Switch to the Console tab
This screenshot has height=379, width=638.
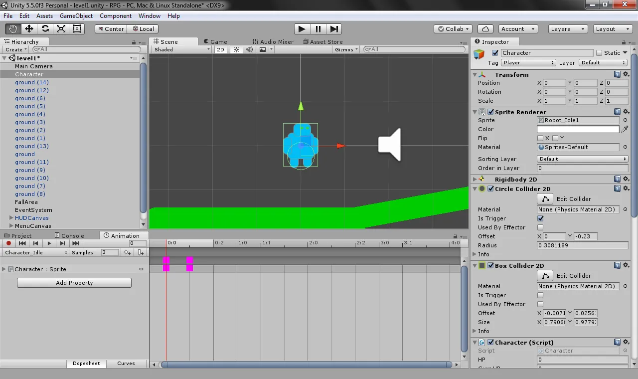click(x=72, y=235)
